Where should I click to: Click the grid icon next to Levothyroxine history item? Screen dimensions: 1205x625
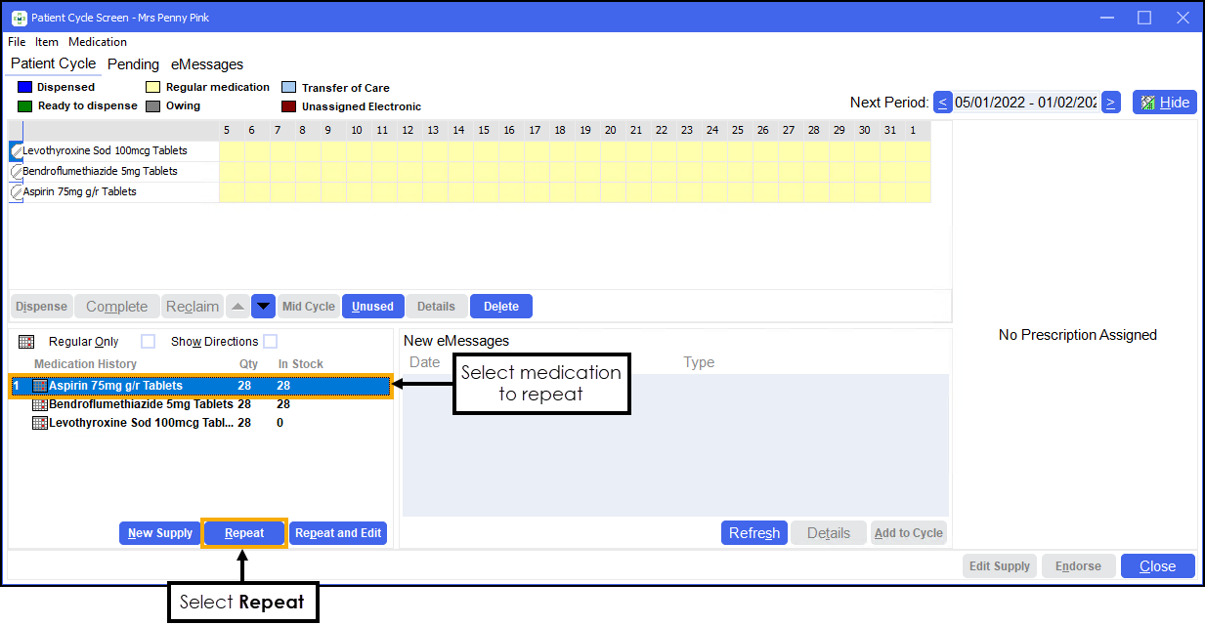pyautogui.click(x=40, y=423)
